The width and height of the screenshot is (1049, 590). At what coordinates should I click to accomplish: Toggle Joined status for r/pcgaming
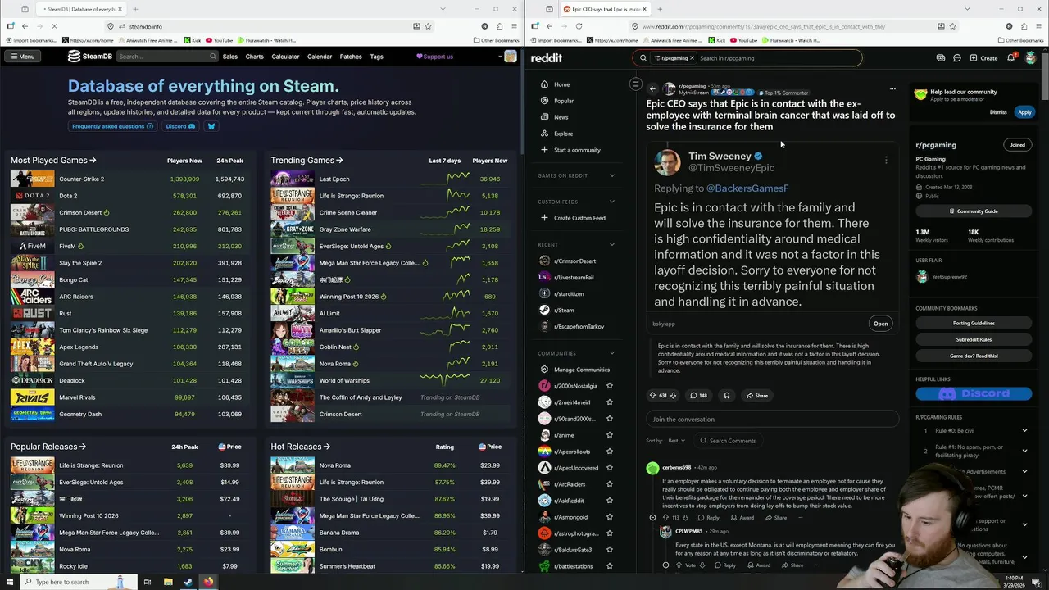tap(1017, 145)
